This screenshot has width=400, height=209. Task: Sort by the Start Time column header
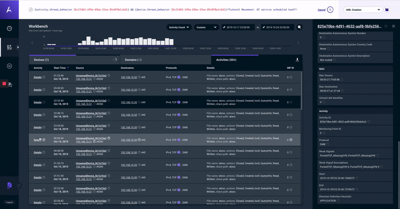coord(60,68)
